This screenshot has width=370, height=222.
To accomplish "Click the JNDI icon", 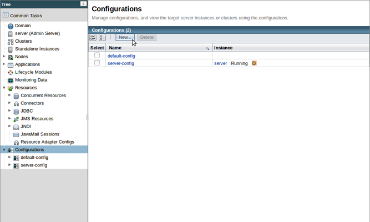I will pyautogui.click(x=16, y=127).
